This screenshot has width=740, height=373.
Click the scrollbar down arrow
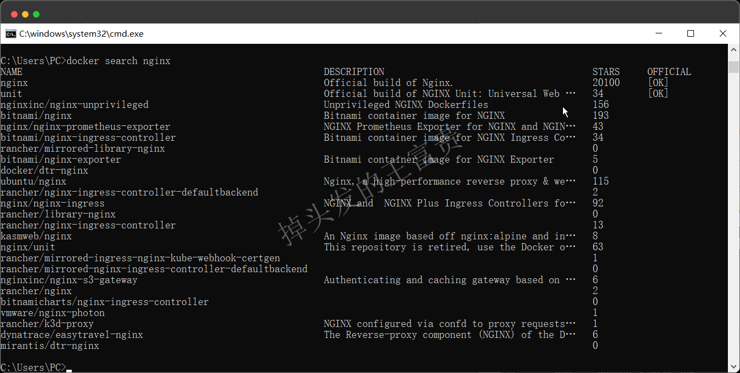[x=733, y=366]
